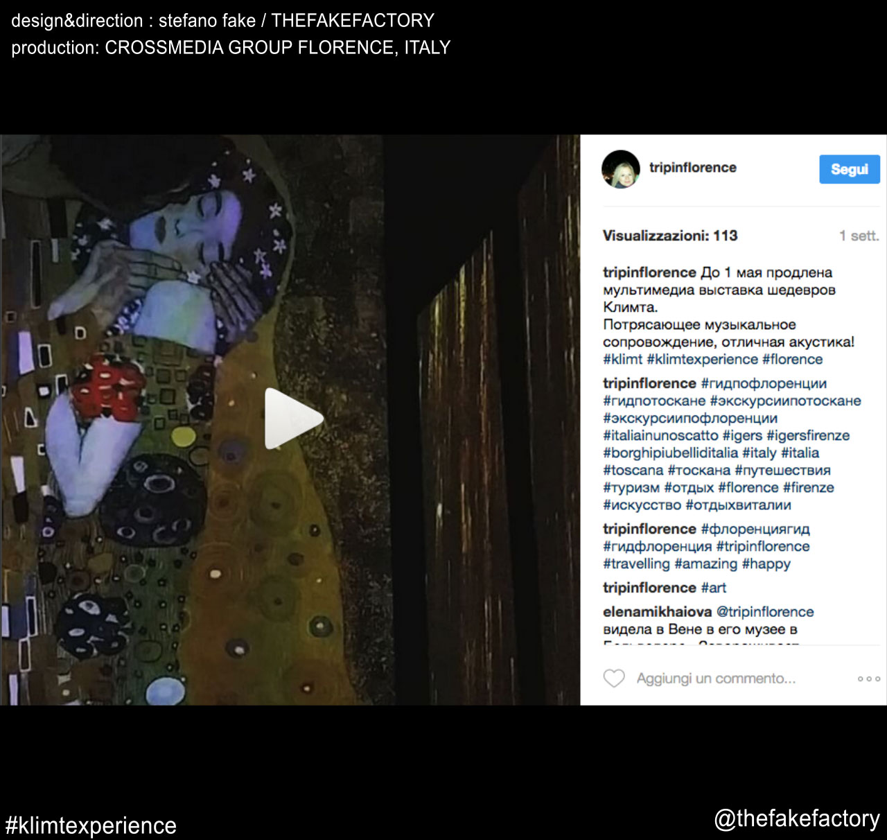
Task: Follow with the Segui button
Action: coord(850,169)
